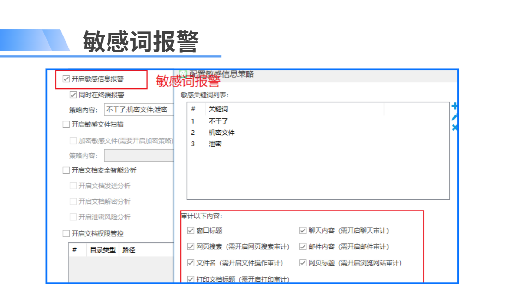Toggle 窗口标题 audit checkbox
Viewport: 526px width, 296px height.
click(191, 230)
